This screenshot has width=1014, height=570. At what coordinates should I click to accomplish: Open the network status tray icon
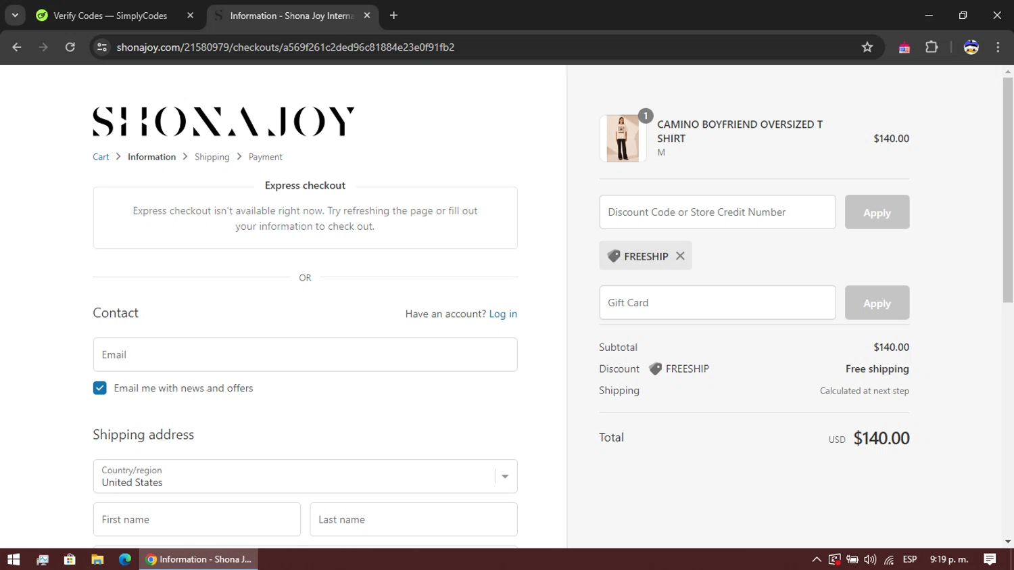(888, 559)
